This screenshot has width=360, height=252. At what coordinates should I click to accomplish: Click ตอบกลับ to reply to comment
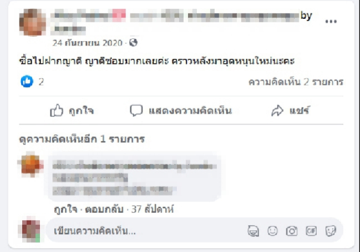[104, 209]
